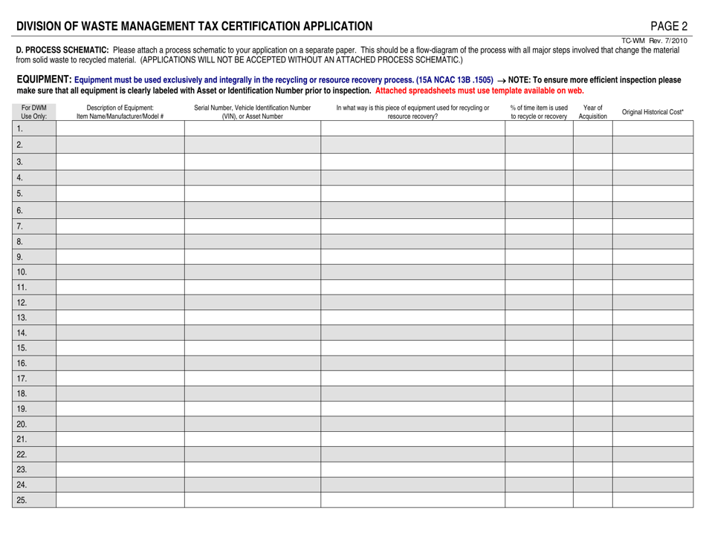
Task: Click the 'Original Historical Cost*' column header
Action: pos(652,112)
